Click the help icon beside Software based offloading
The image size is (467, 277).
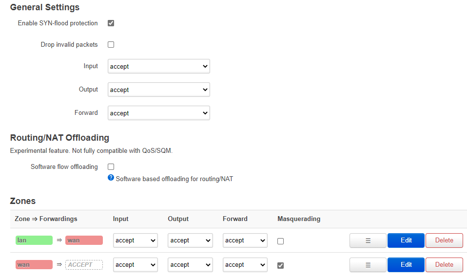click(111, 178)
